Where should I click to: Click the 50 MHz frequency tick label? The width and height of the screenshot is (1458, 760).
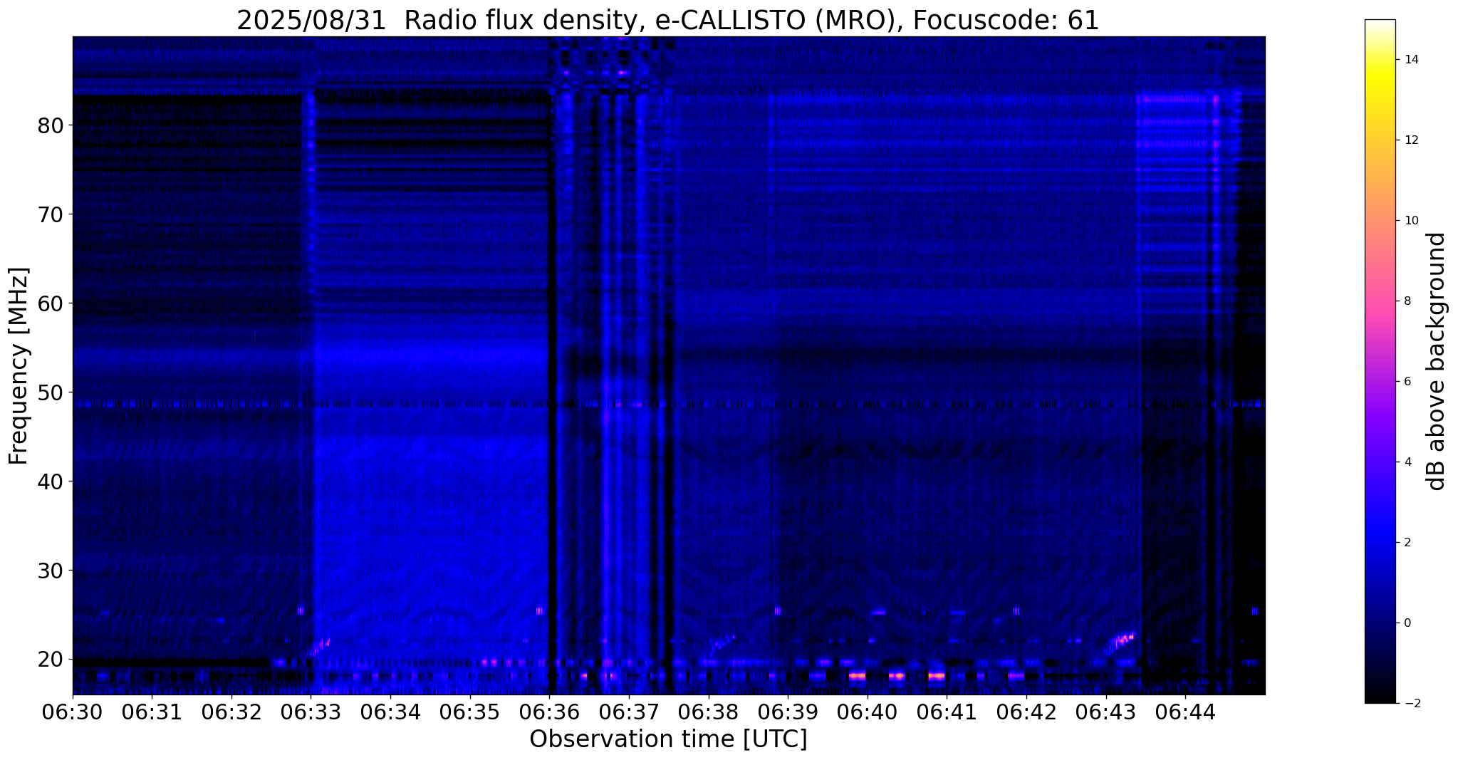click(51, 392)
